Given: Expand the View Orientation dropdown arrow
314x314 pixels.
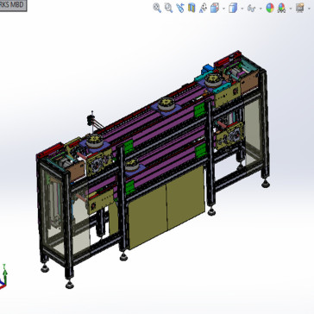Looking at the screenshot, I should (x=223, y=8).
